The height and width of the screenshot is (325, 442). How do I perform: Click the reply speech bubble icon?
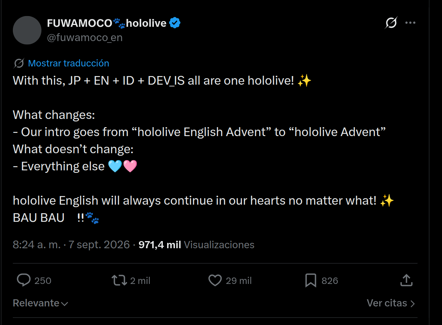(x=24, y=280)
